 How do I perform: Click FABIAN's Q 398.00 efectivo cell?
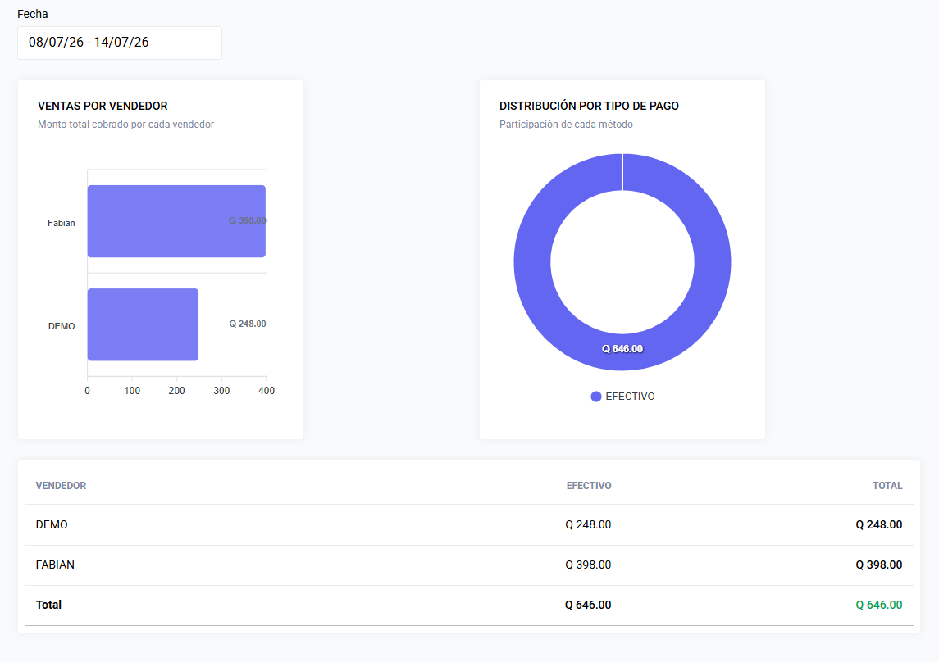coord(588,565)
